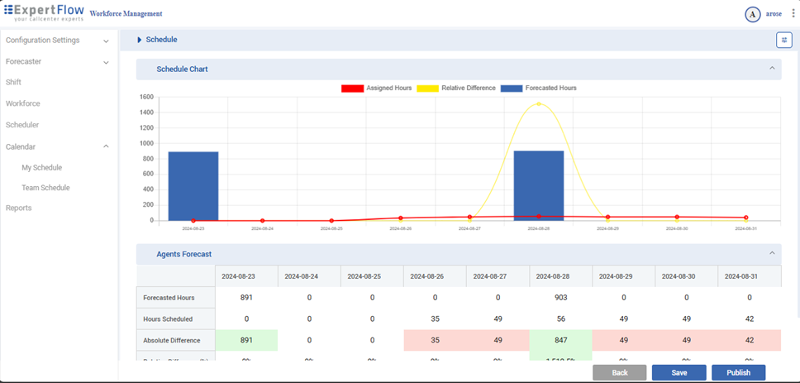Expand Configuration Settings menu
The width and height of the screenshot is (800, 383).
pos(106,41)
